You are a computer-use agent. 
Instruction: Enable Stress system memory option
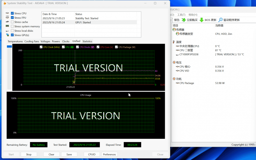pos(12,27)
